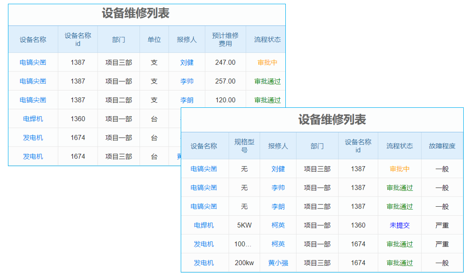Viewport: 467px width, 280px height.
Task: Click the 流程状态 header in the front table
Action: 399,146
